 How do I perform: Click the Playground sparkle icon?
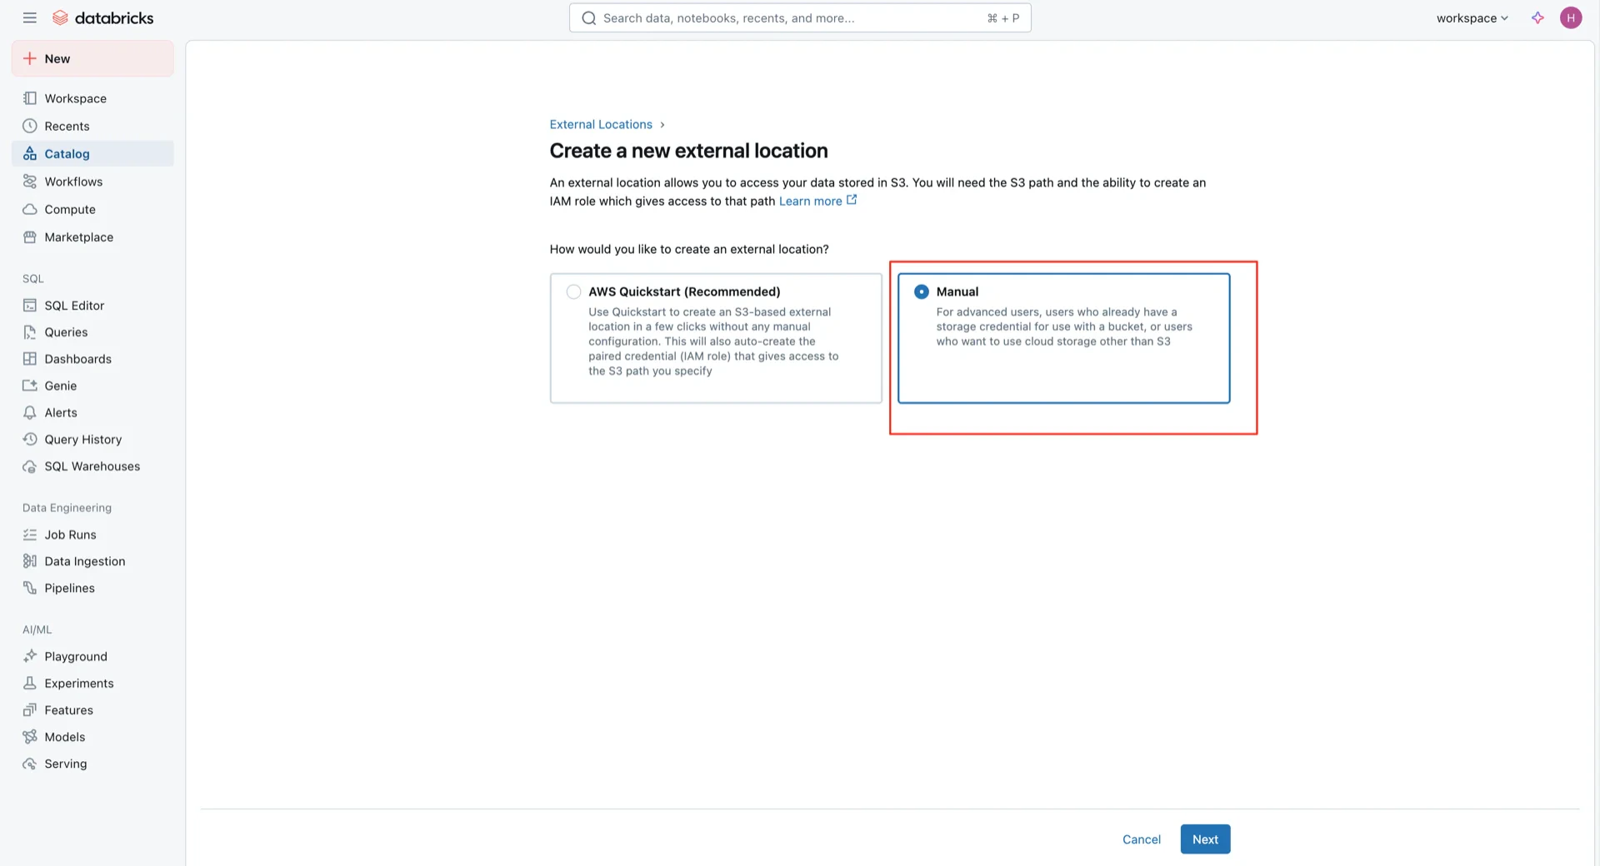30,656
